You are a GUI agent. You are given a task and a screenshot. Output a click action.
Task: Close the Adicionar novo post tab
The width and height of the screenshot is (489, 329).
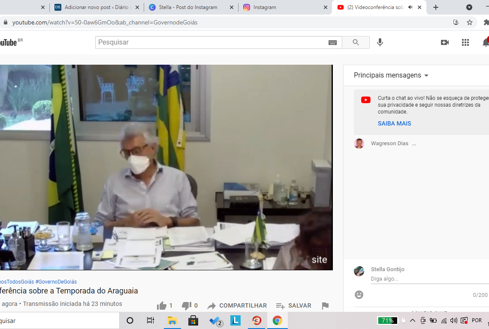[137, 7]
